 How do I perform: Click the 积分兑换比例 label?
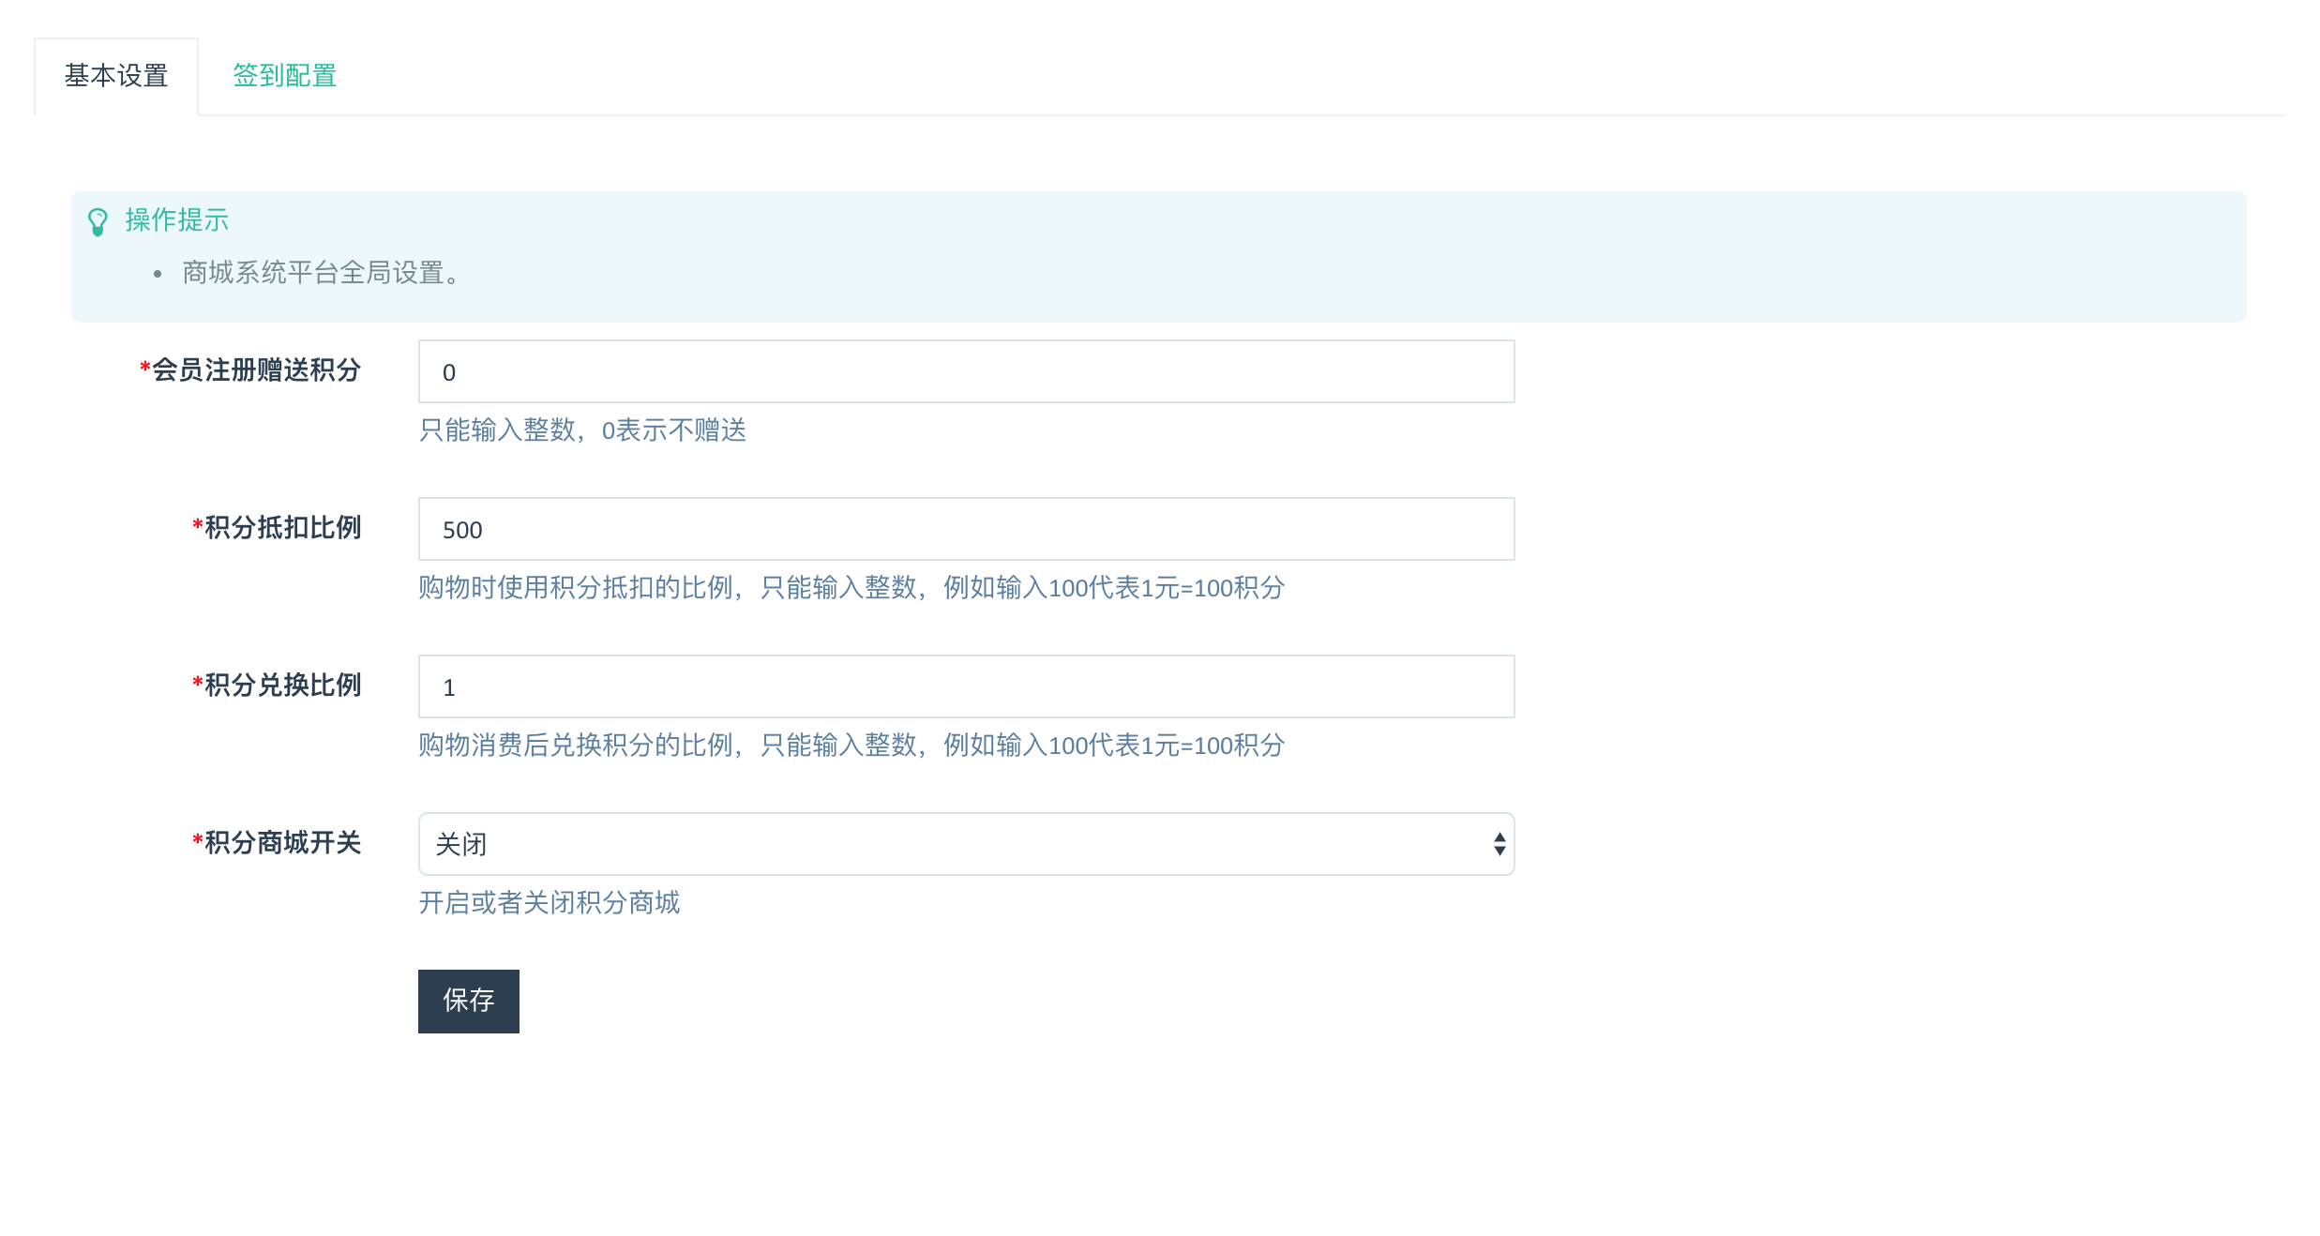coord(282,686)
